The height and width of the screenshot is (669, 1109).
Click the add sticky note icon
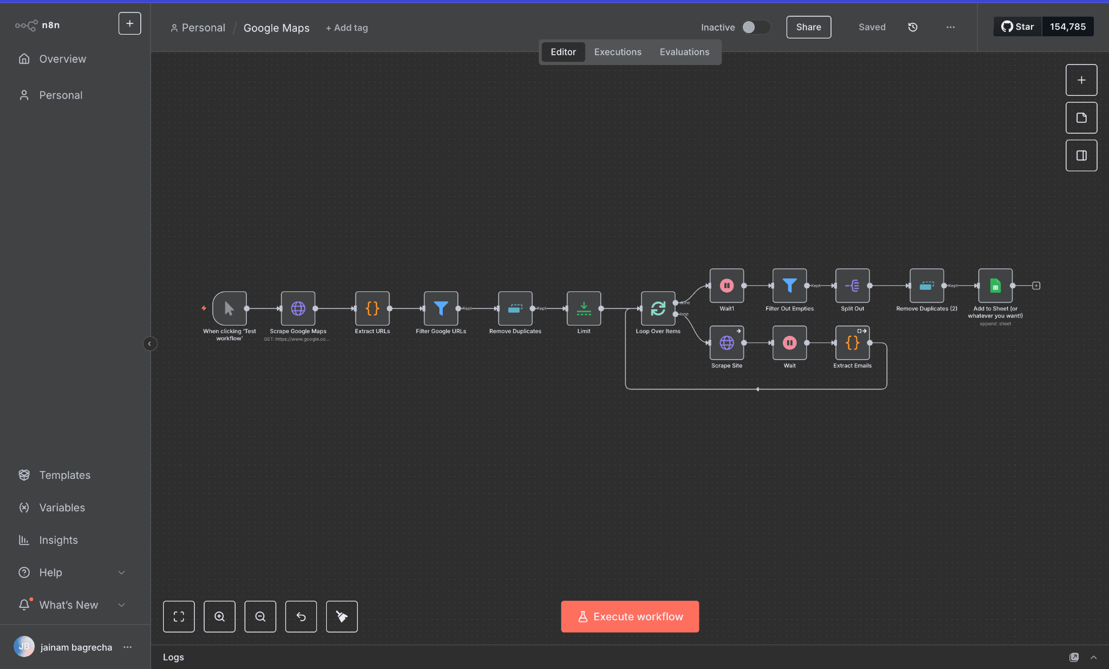[1081, 118]
